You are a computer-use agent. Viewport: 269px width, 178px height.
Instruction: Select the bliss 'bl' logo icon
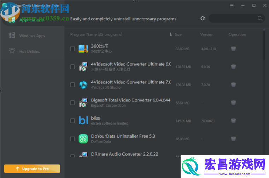83,120
